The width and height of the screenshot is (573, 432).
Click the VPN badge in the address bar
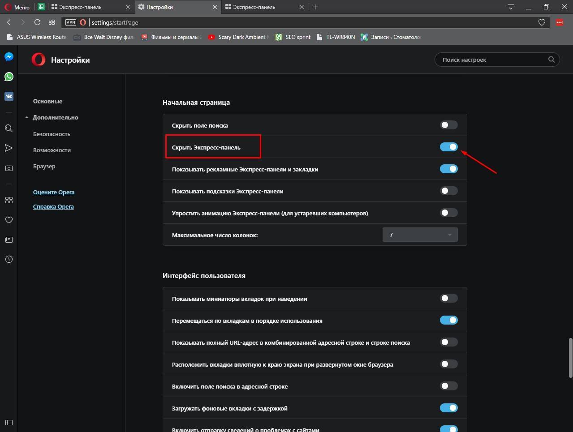tap(71, 22)
